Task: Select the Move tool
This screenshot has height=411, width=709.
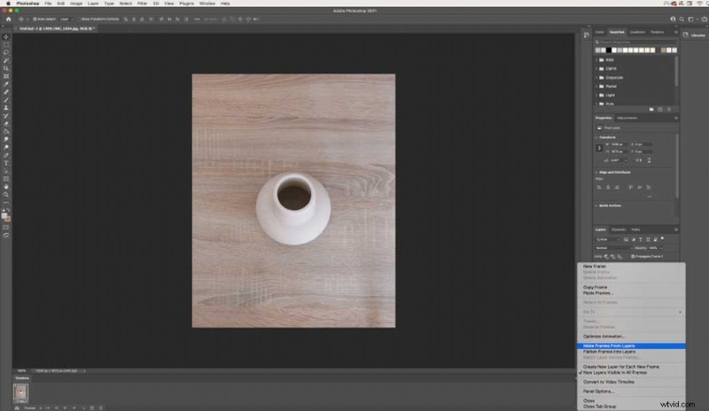Action: coord(6,36)
